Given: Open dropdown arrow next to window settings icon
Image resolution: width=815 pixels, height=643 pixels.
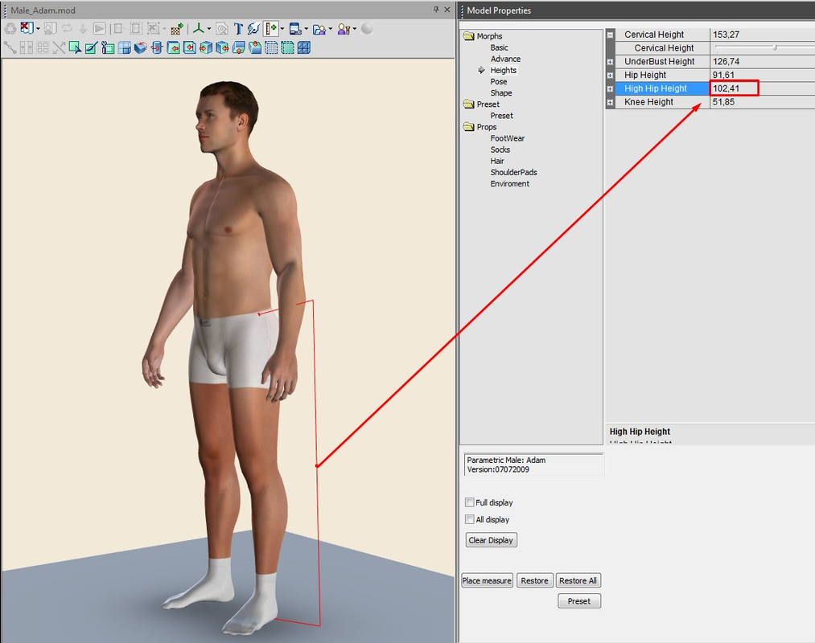Looking at the screenshot, I should click(x=306, y=29).
